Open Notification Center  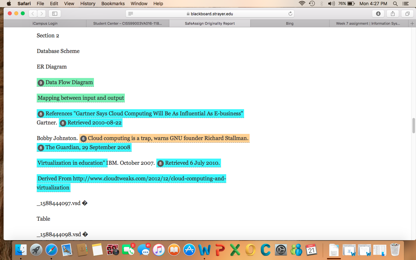pos(405,4)
